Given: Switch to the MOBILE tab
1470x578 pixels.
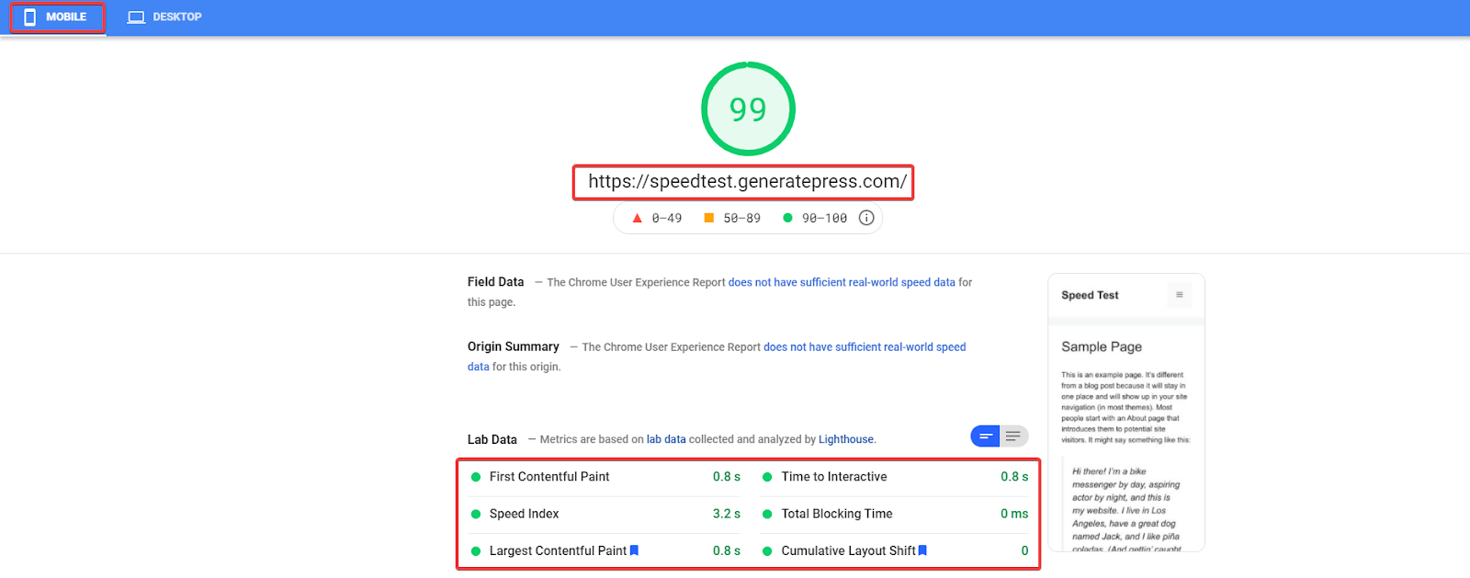Looking at the screenshot, I should click(x=56, y=17).
